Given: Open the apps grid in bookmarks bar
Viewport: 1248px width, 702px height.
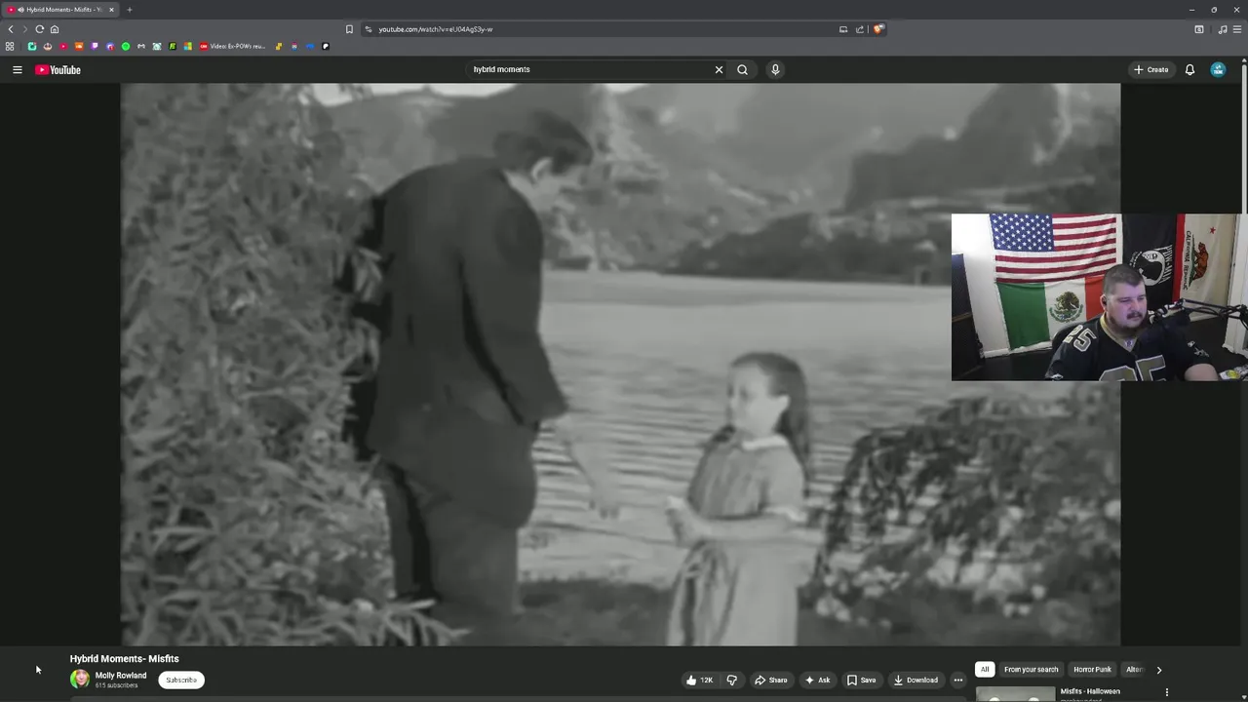Looking at the screenshot, I should (x=10, y=46).
